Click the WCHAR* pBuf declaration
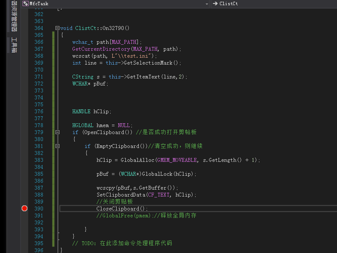 point(90,84)
